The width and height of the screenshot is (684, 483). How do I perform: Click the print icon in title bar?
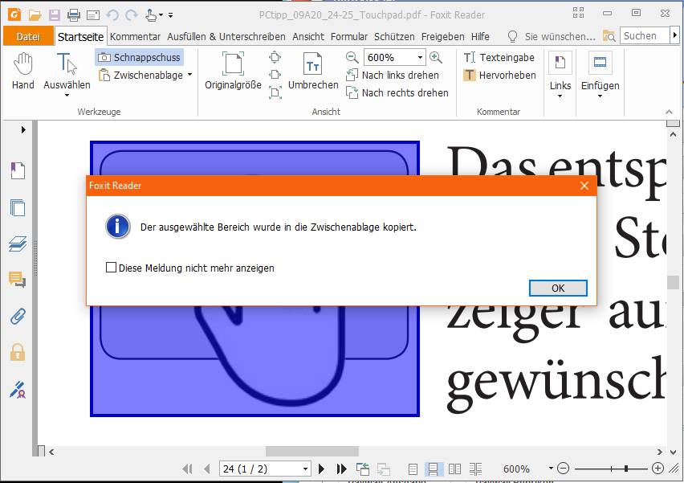74,15
